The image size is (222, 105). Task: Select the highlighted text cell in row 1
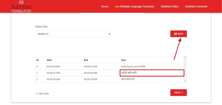click(x=152, y=73)
